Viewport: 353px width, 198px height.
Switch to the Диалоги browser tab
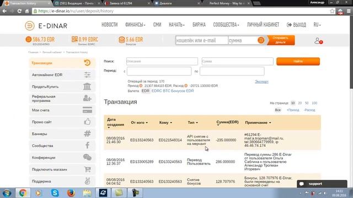pos(177,3)
